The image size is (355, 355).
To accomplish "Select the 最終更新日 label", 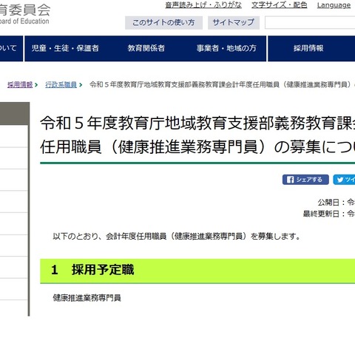I will coord(321,214).
